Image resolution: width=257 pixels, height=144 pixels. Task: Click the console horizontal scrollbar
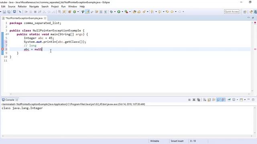(x=127, y=136)
